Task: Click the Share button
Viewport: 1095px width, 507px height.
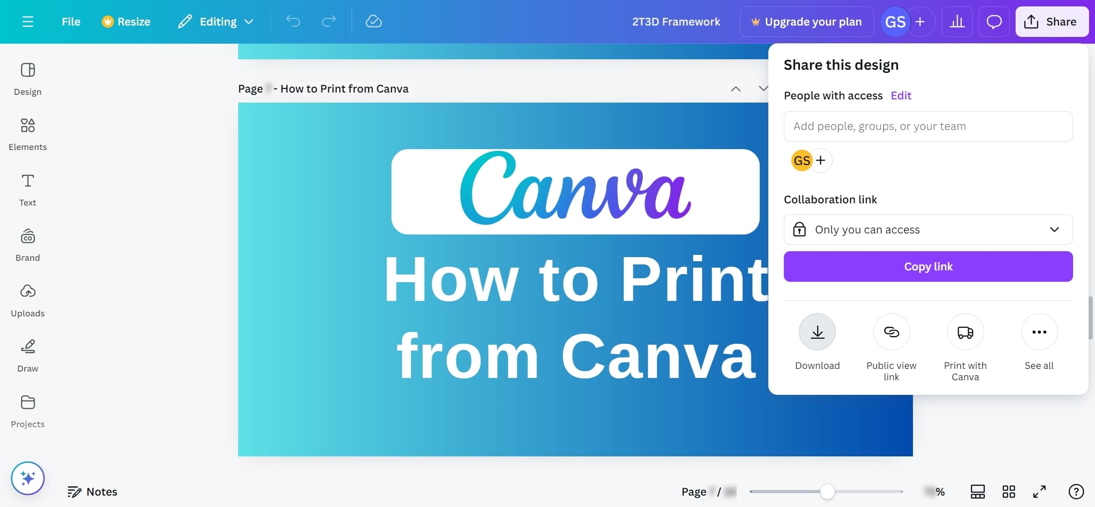Action: (1052, 21)
